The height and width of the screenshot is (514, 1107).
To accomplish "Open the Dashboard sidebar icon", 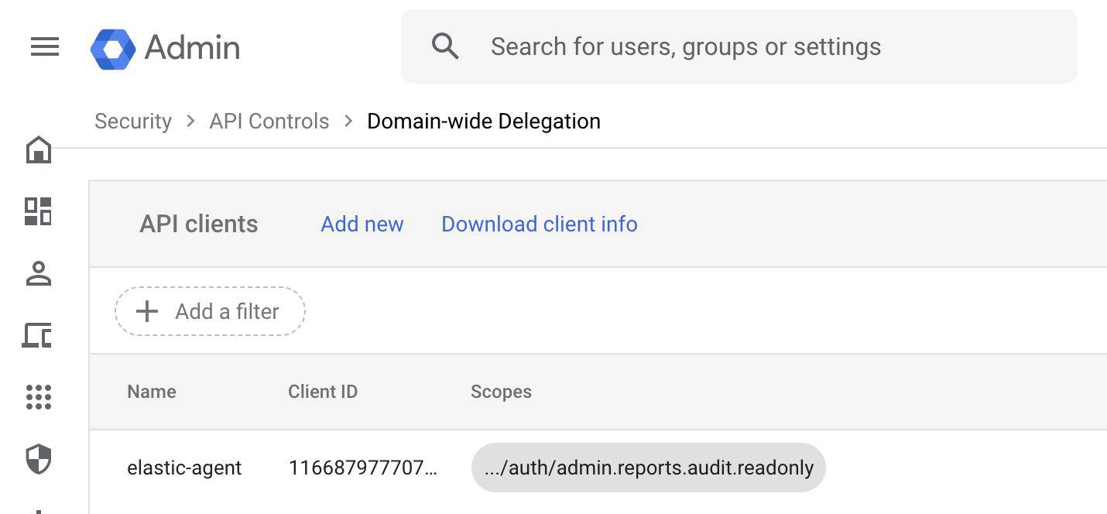I will tap(38, 211).
